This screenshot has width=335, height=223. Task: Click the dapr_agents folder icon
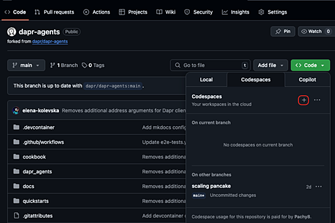click(x=16, y=172)
